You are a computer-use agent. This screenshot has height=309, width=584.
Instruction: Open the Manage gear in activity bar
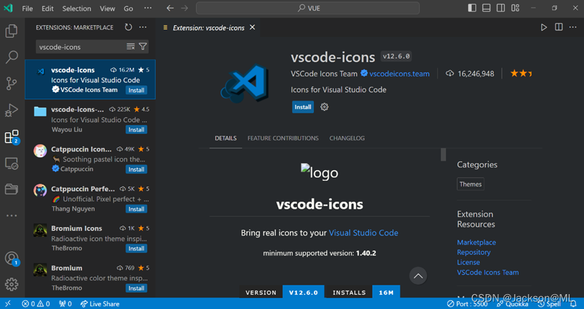click(x=11, y=284)
